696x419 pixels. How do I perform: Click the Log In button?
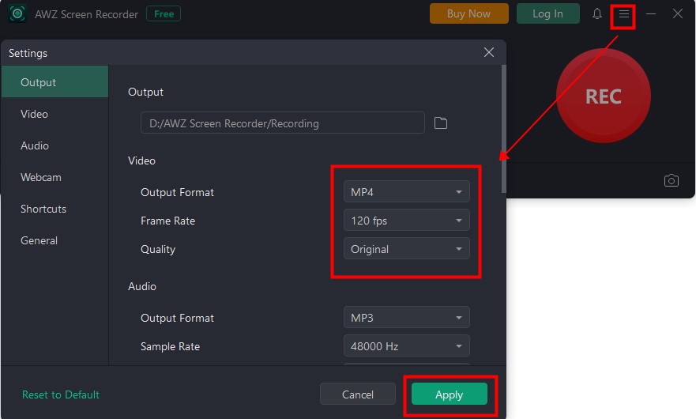(547, 13)
